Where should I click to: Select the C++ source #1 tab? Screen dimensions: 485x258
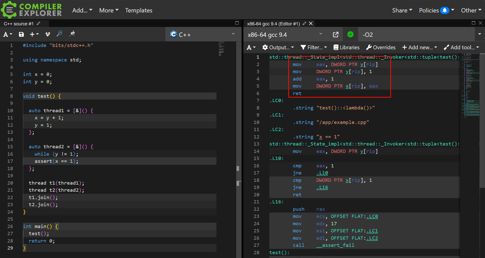tap(19, 24)
